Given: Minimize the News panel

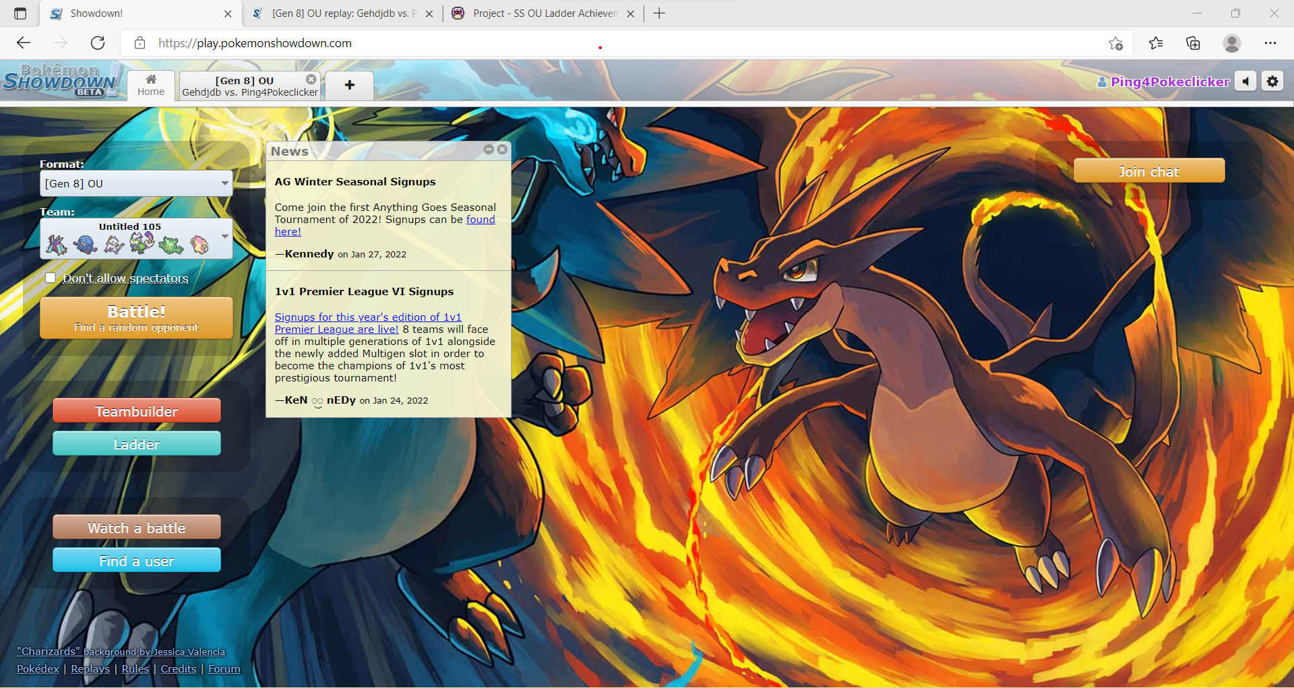Looking at the screenshot, I should (489, 150).
